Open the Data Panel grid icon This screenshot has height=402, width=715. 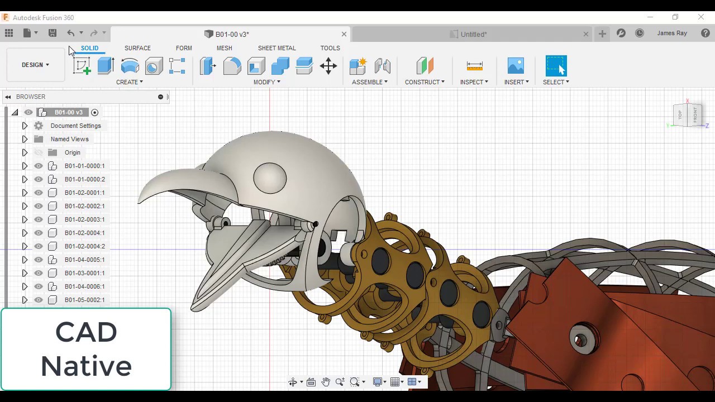(9, 33)
